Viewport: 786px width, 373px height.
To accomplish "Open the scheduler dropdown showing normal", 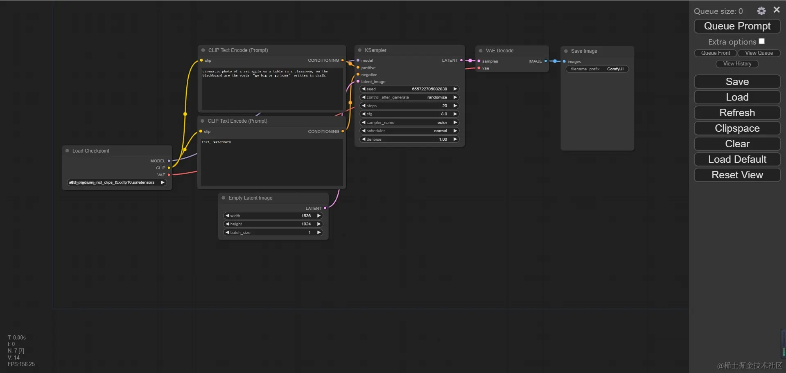I will (409, 131).
